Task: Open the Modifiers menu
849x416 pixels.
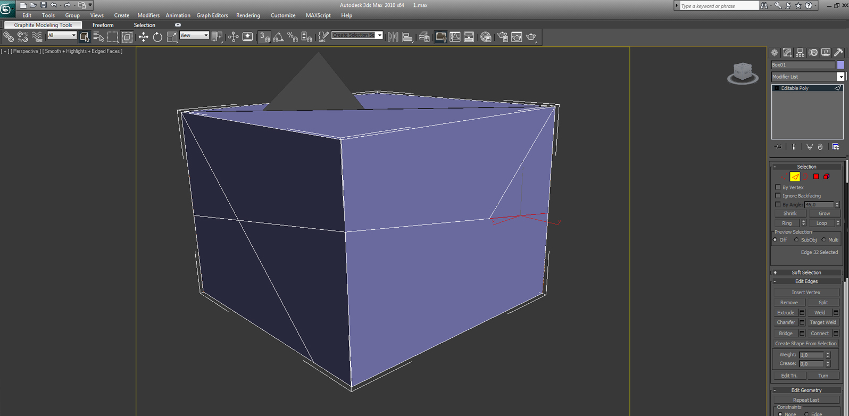Action: [148, 15]
